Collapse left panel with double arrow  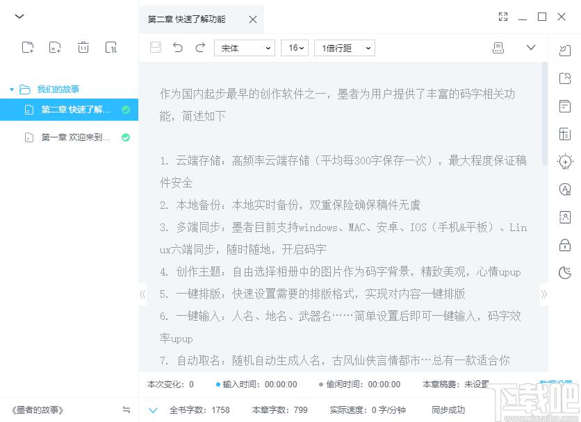point(142,294)
